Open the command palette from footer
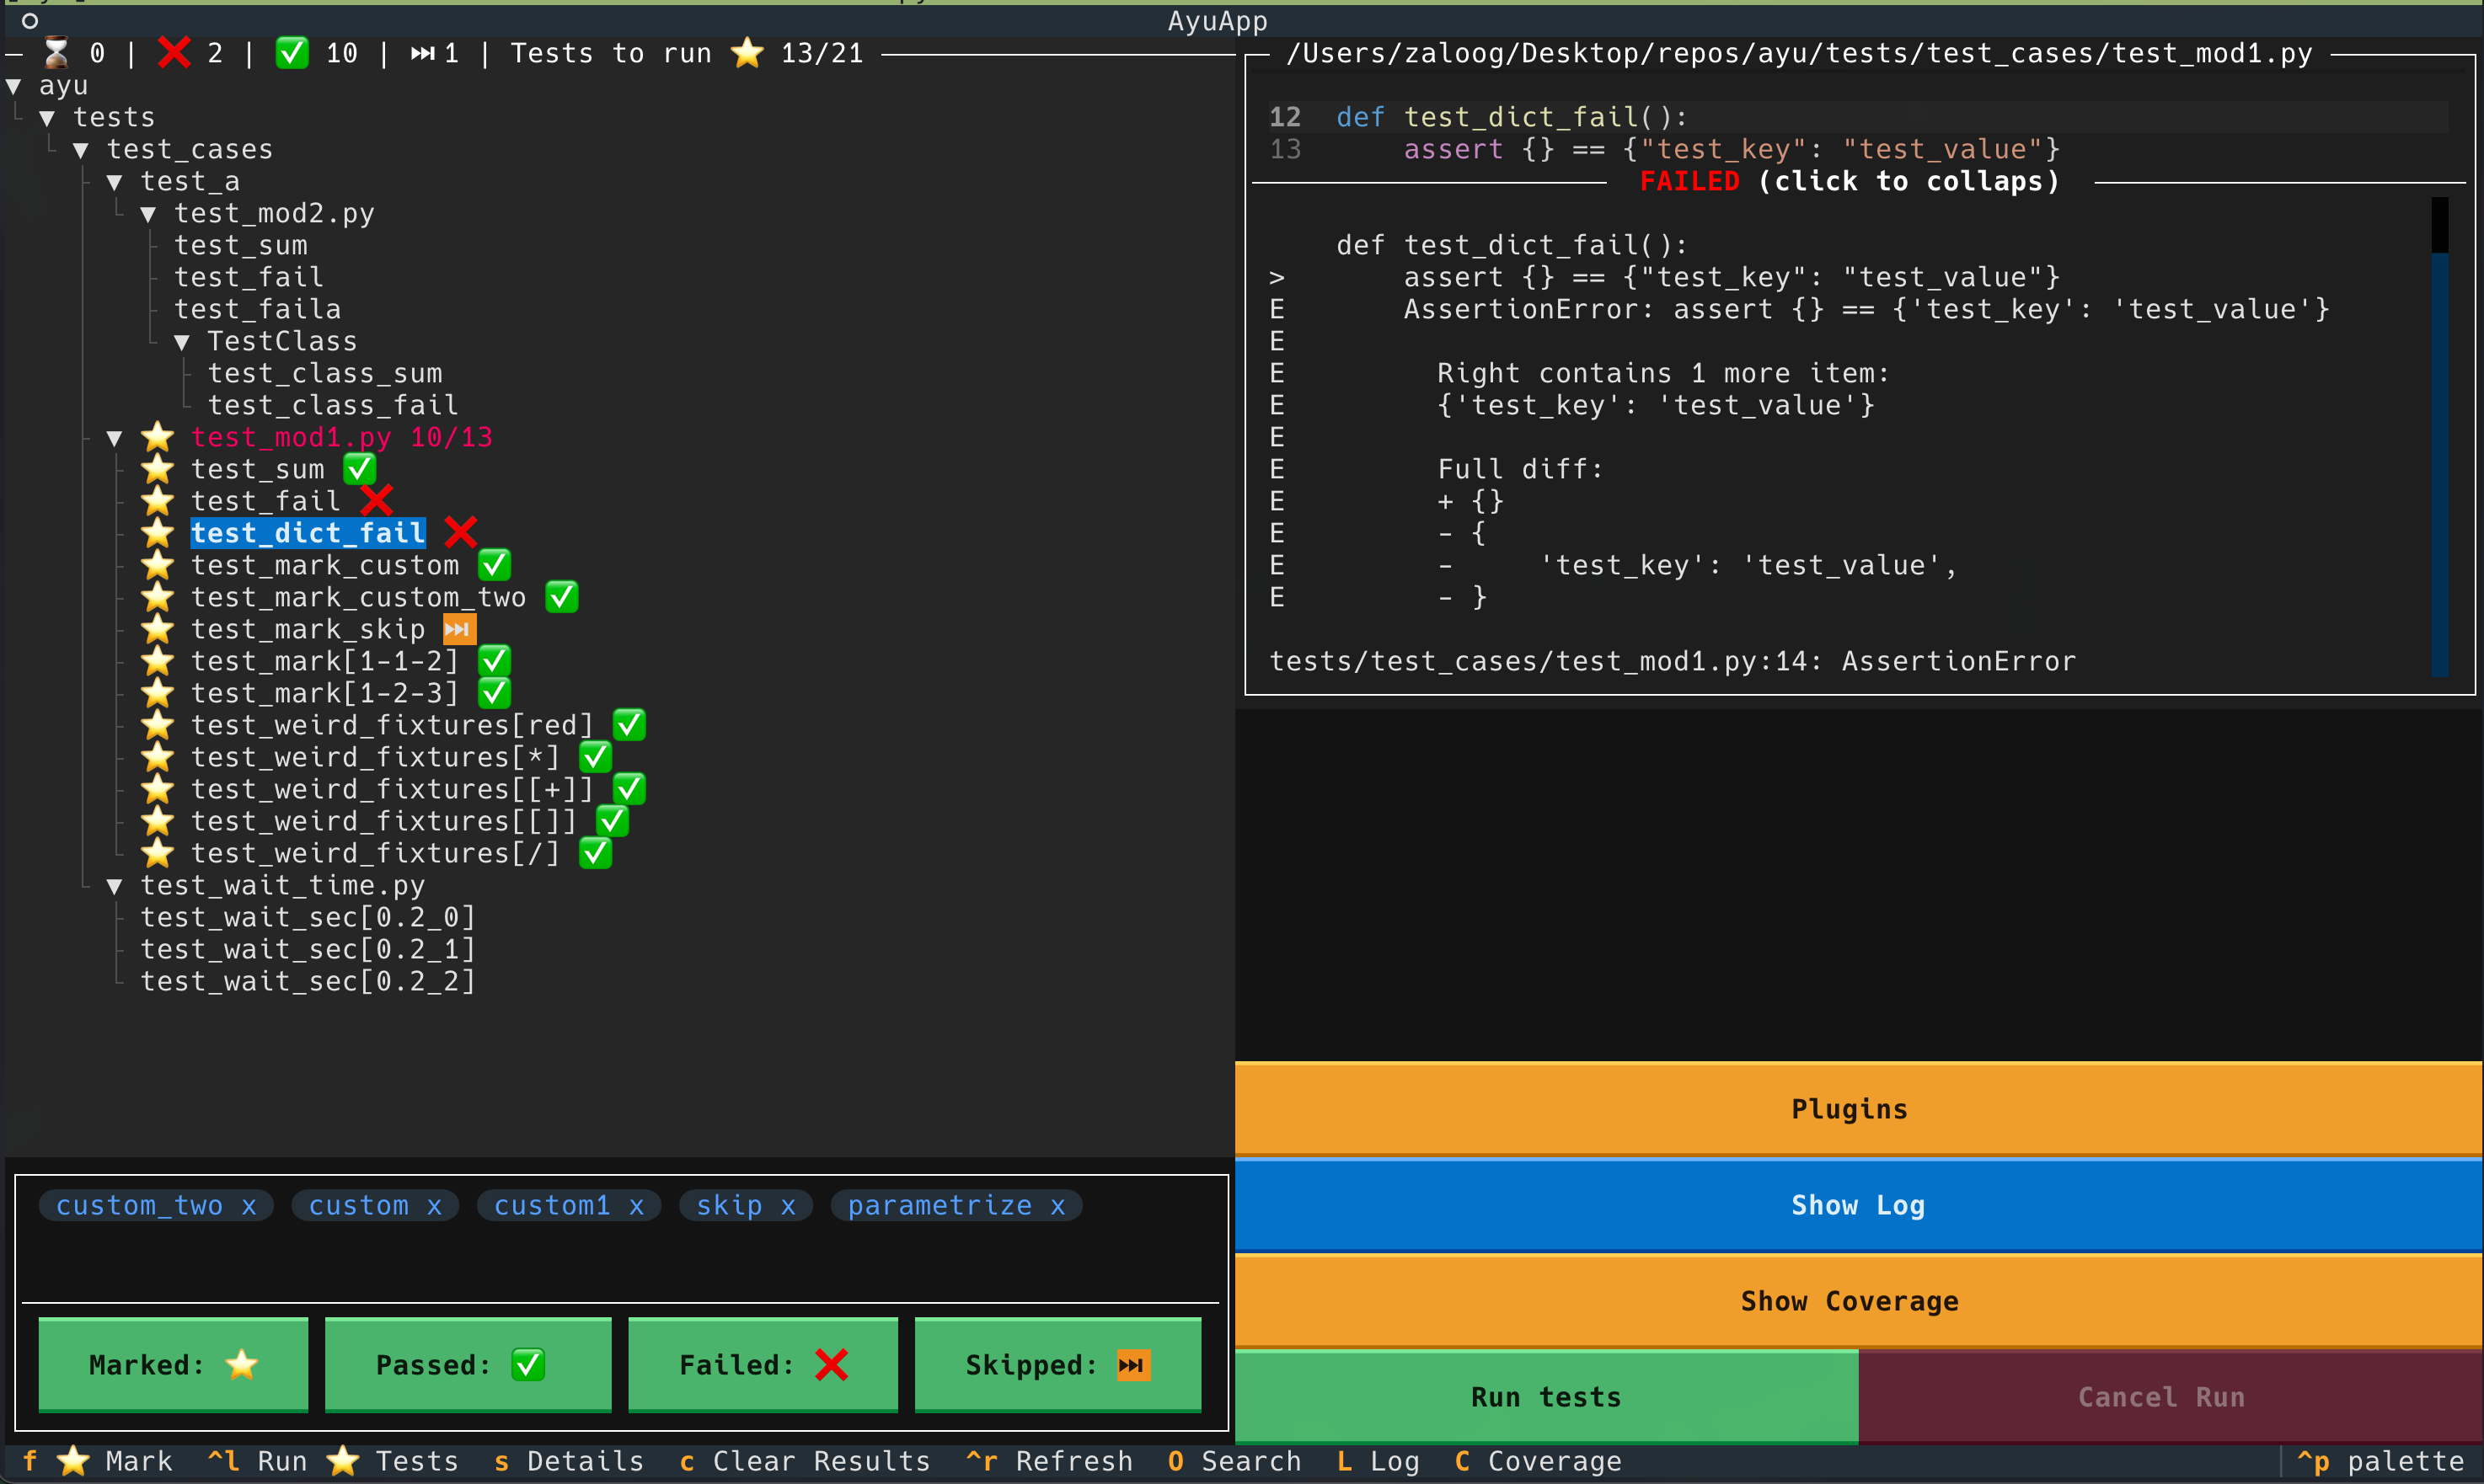The width and height of the screenshot is (2484, 1484). coord(2380,1461)
